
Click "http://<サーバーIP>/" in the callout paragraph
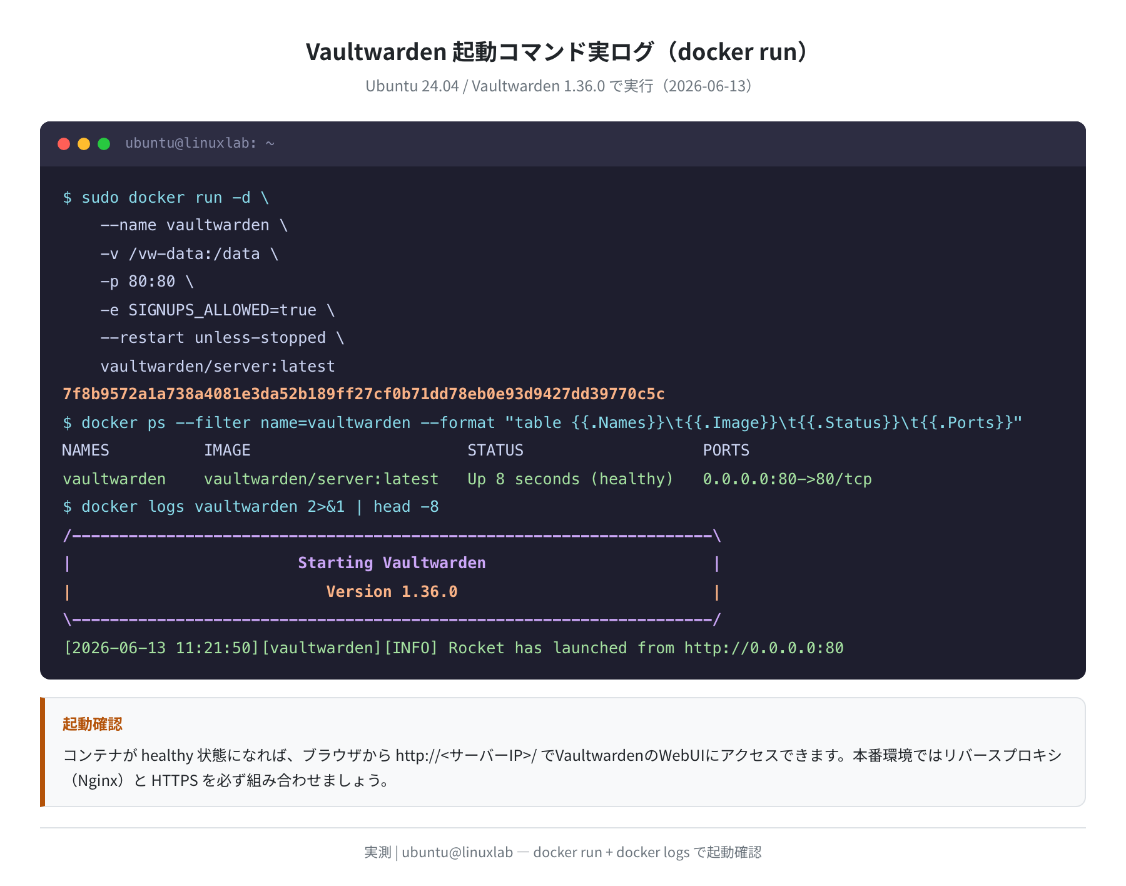coord(466,756)
